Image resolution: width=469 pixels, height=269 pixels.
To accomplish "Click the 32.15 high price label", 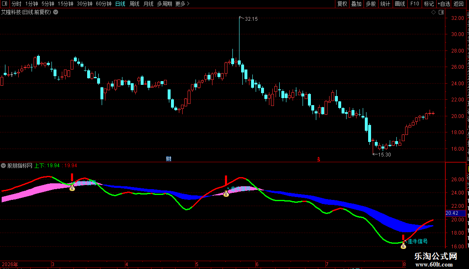I will tap(251, 19).
